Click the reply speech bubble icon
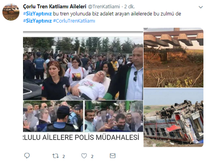Image resolution: width=207 pixels, height=162 pixels. (27, 156)
